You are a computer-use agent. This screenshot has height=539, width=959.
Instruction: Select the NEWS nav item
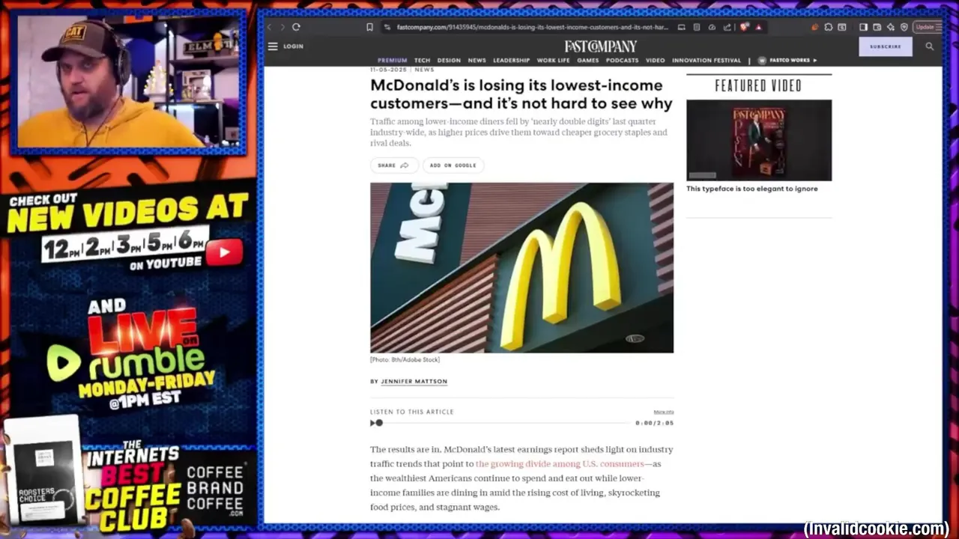point(477,61)
